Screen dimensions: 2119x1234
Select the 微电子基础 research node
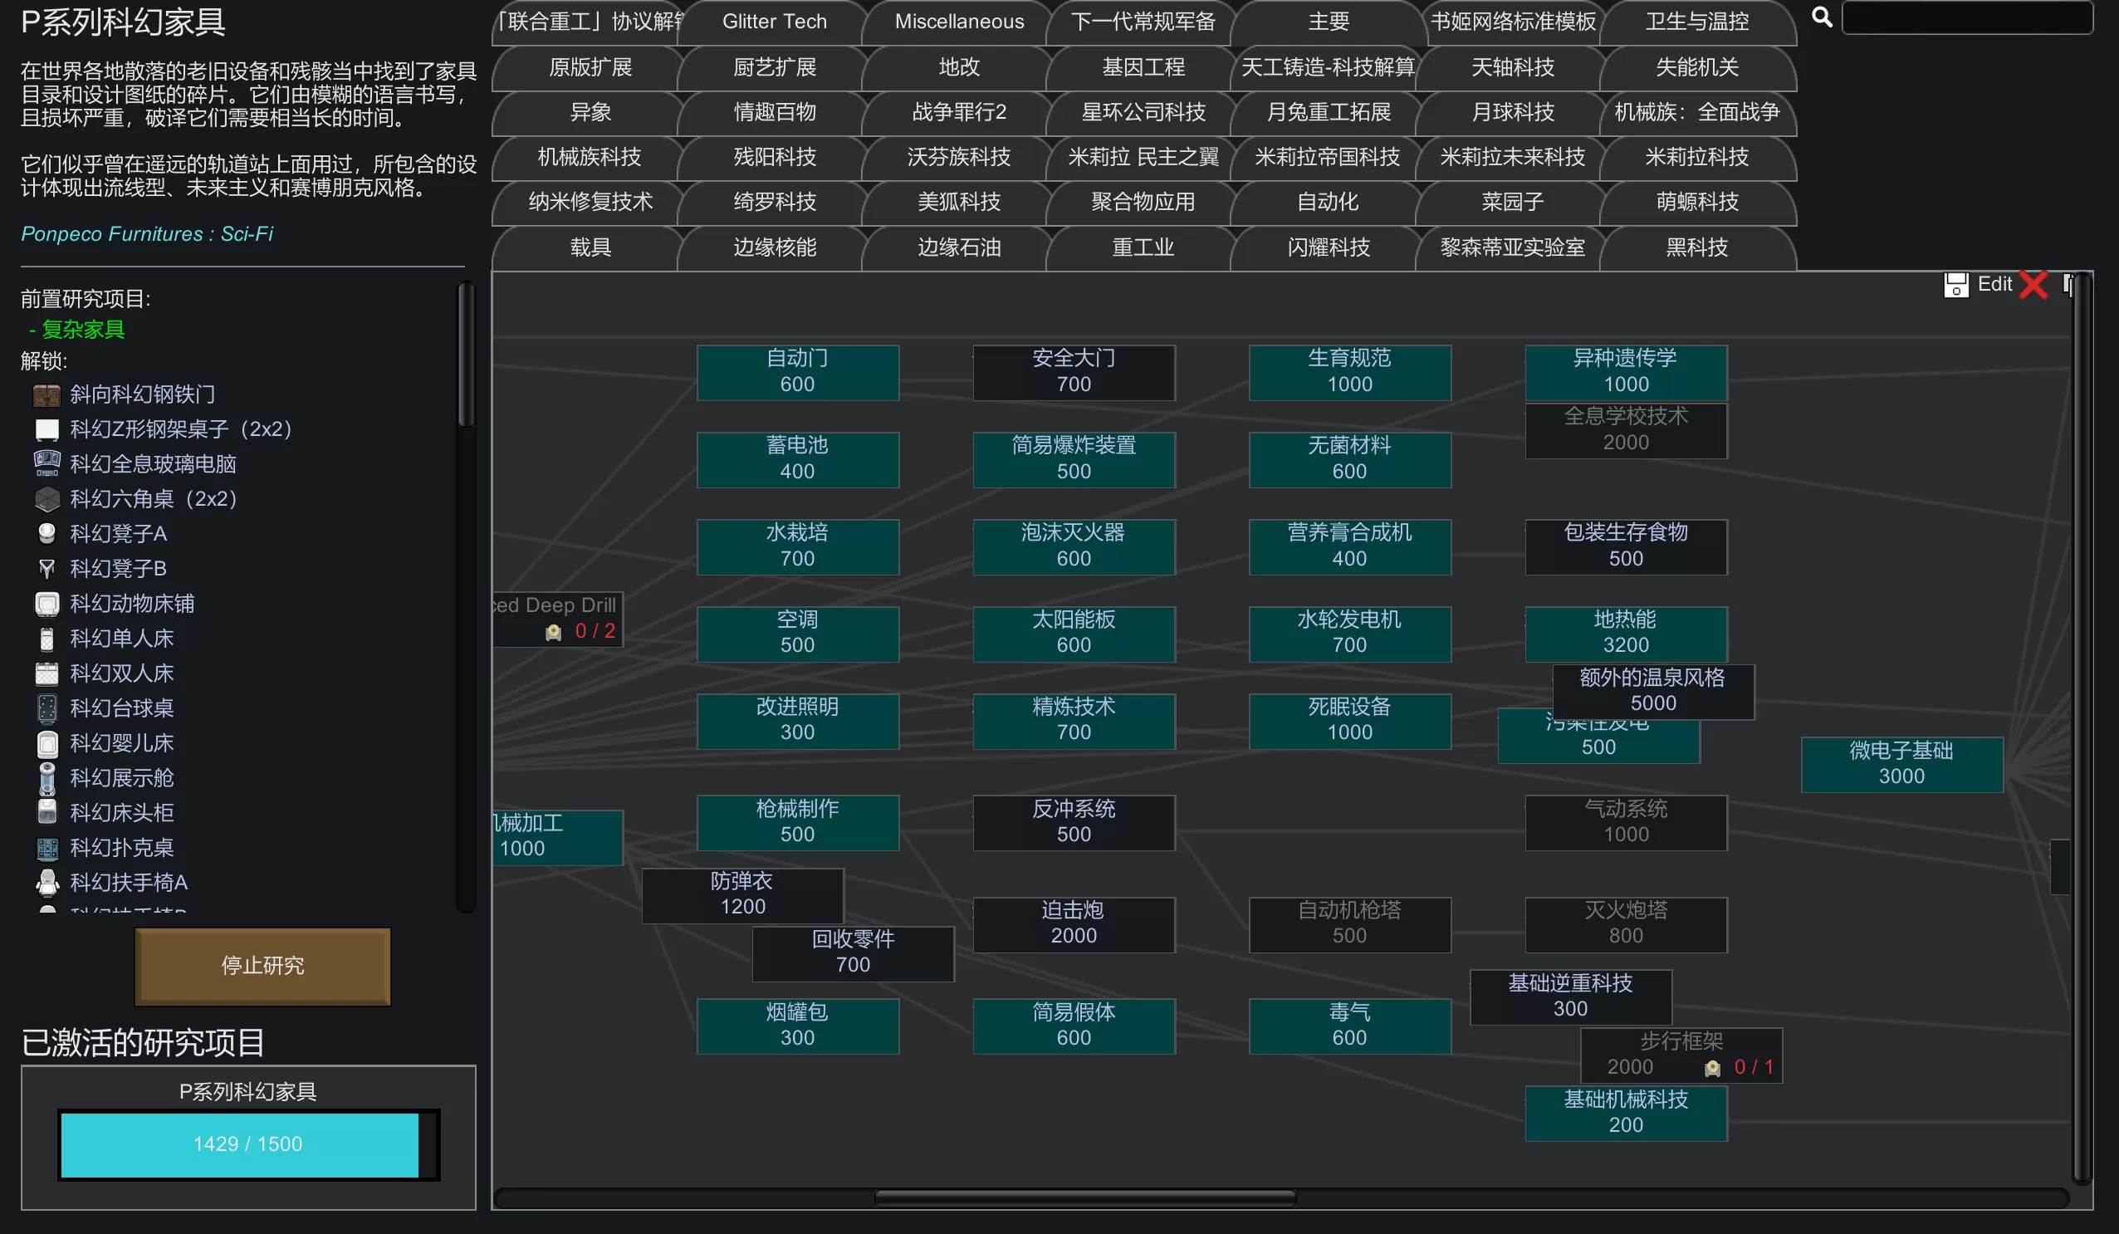coord(1901,764)
